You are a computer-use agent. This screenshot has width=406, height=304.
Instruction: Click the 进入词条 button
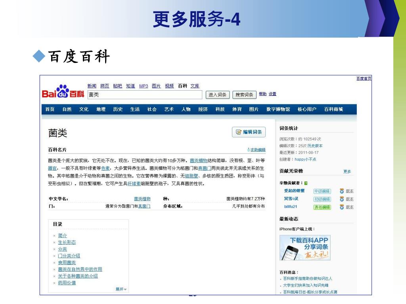[x=218, y=95]
